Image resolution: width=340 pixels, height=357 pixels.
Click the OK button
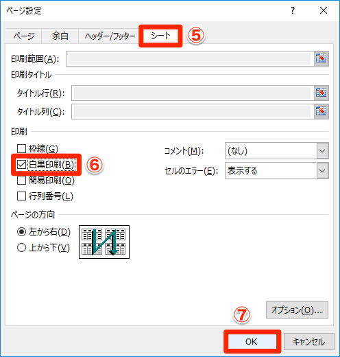point(252,342)
